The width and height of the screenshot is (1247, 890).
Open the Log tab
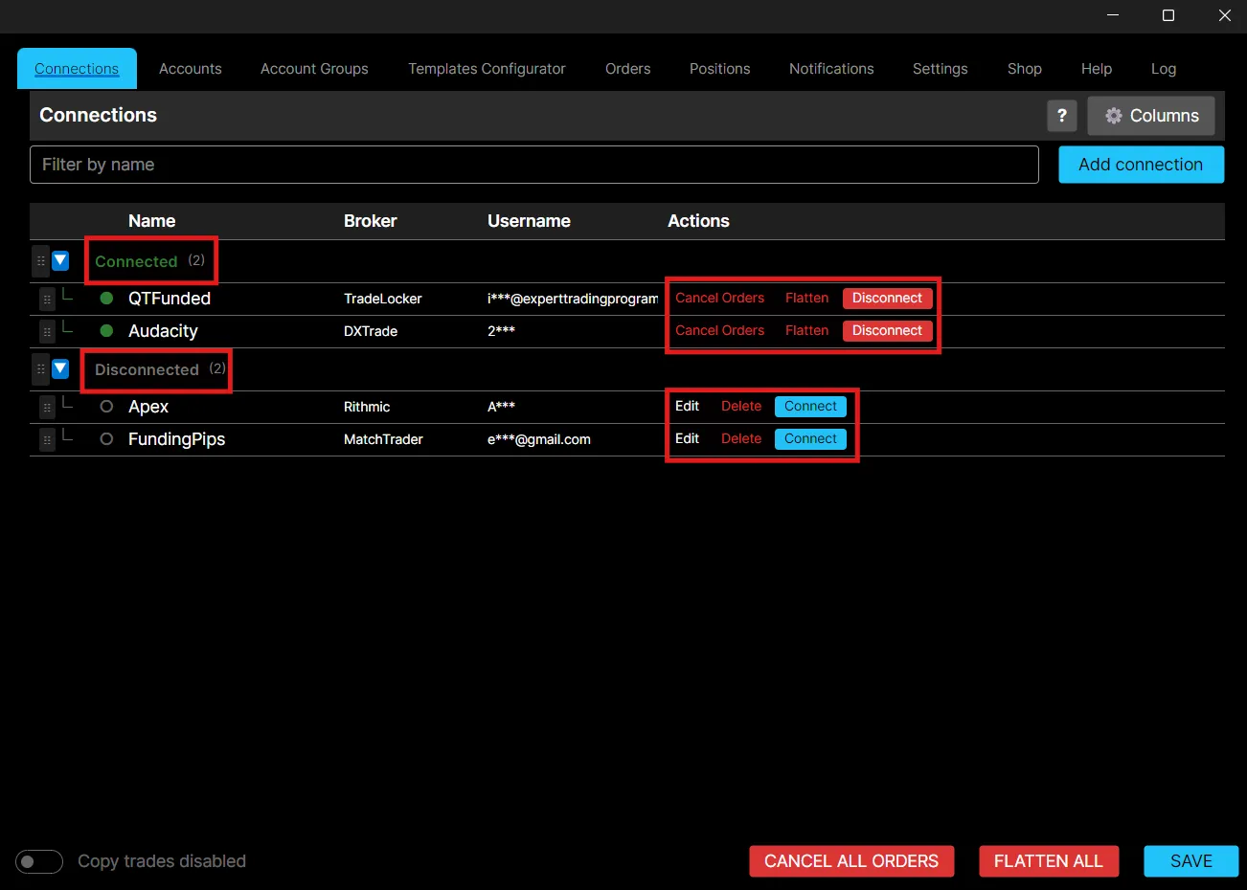point(1163,69)
